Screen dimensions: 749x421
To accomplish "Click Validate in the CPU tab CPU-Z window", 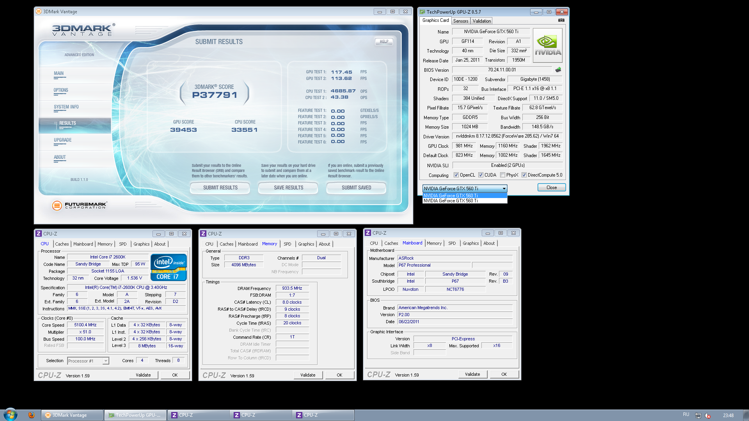I will click(x=143, y=375).
